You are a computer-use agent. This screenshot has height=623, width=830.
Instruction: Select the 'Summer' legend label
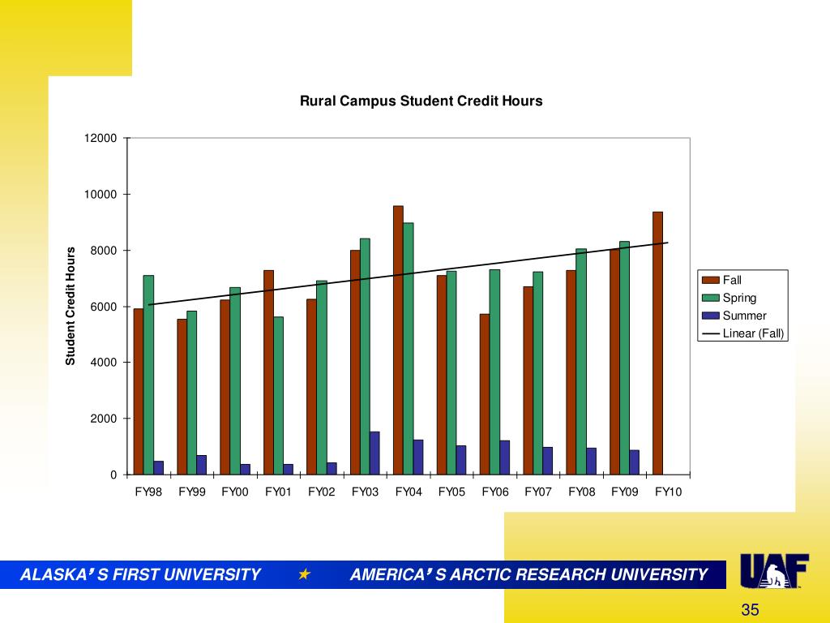tap(744, 316)
